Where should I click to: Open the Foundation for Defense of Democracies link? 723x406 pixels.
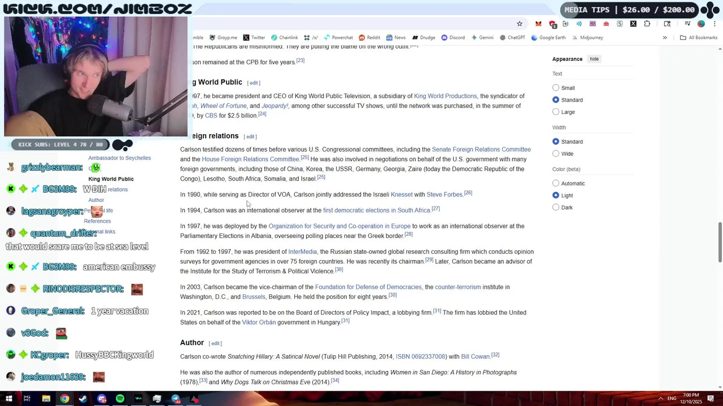tap(368, 287)
